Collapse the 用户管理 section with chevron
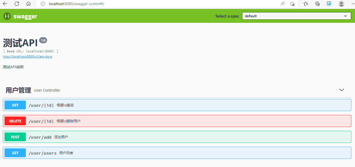The width and height of the screenshot is (355, 167). coord(342,90)
